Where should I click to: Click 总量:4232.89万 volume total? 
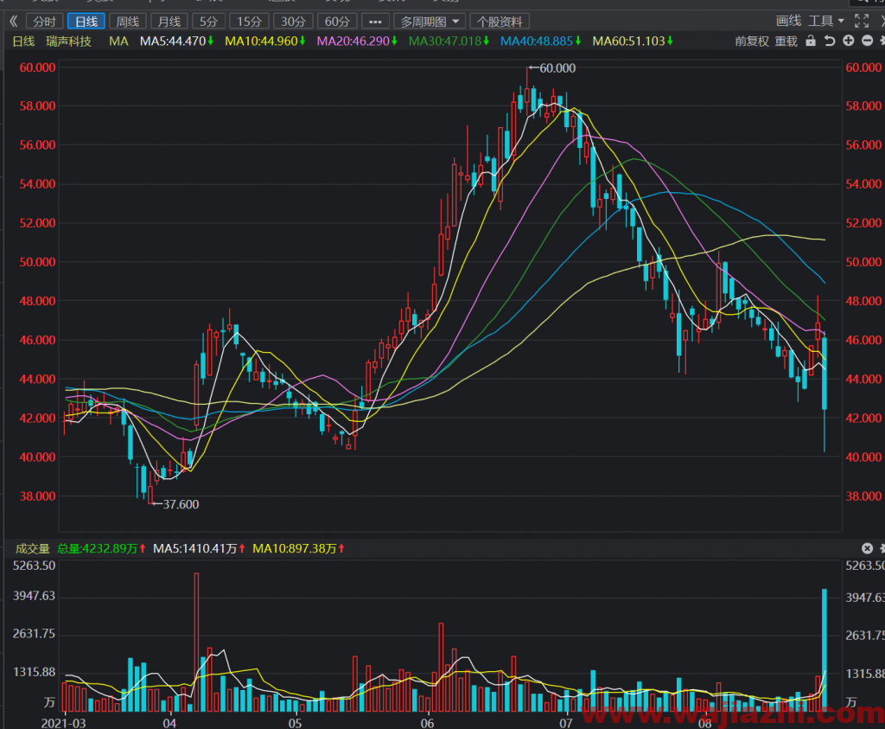[x=101, y=549]
